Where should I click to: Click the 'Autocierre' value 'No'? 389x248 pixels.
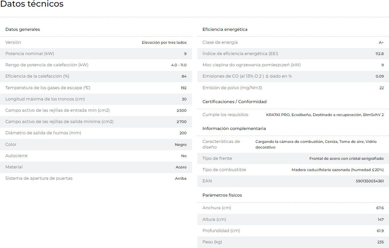click(x=184, y=156)
